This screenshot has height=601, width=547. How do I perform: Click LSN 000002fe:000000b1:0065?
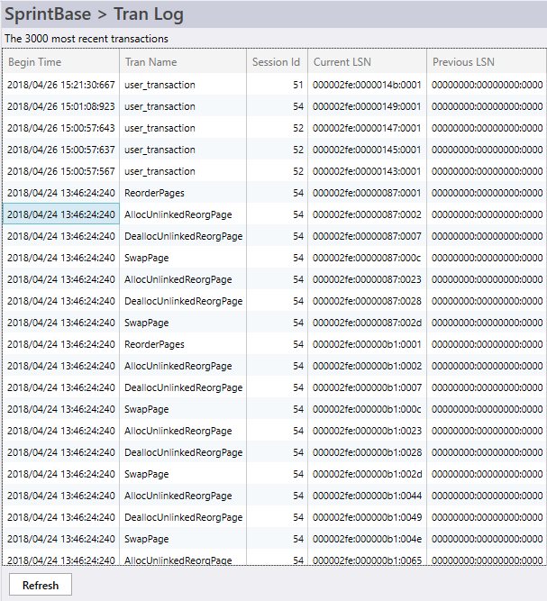[x=367, y=560]
